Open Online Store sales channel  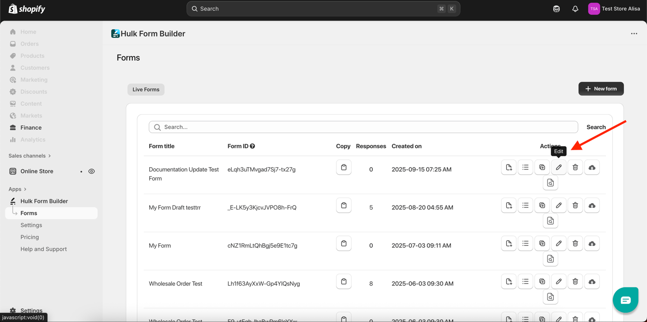point(37,171)
